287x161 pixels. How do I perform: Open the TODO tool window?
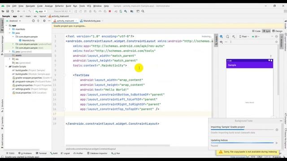click(x=10, y=153)
